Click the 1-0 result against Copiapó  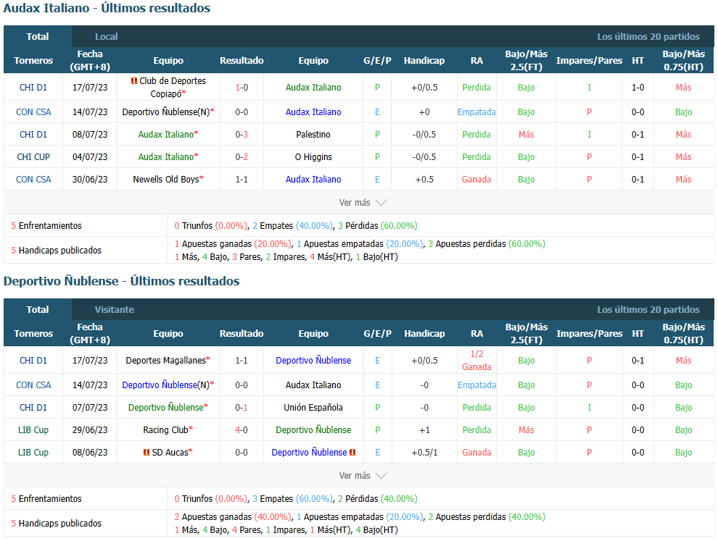(242, 88)
